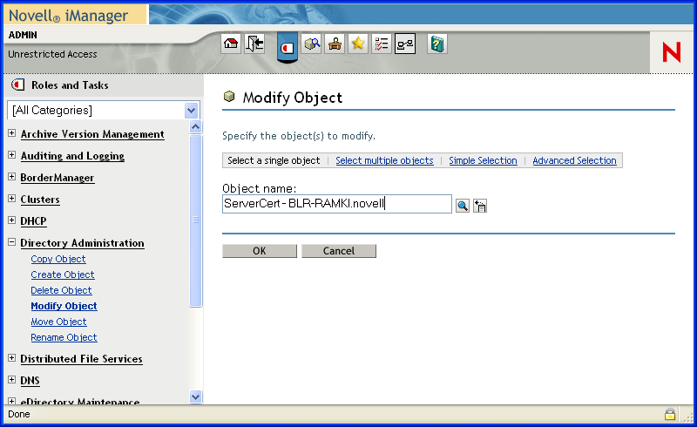Image resolution: width=697 pixels, height=427 pixels.
Task: Click the Directory Administration heading
Action: point(82,243)
